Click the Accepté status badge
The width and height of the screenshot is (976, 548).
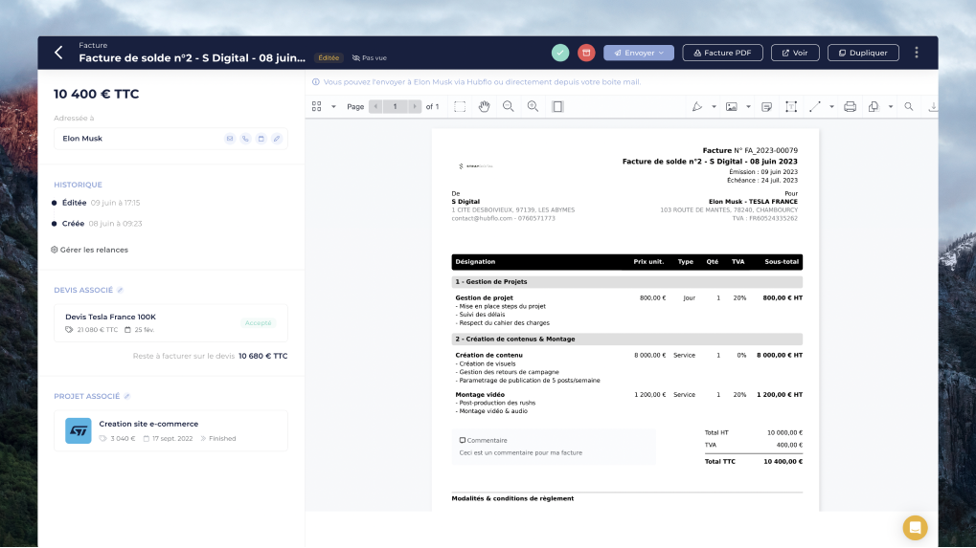[259, 323]
